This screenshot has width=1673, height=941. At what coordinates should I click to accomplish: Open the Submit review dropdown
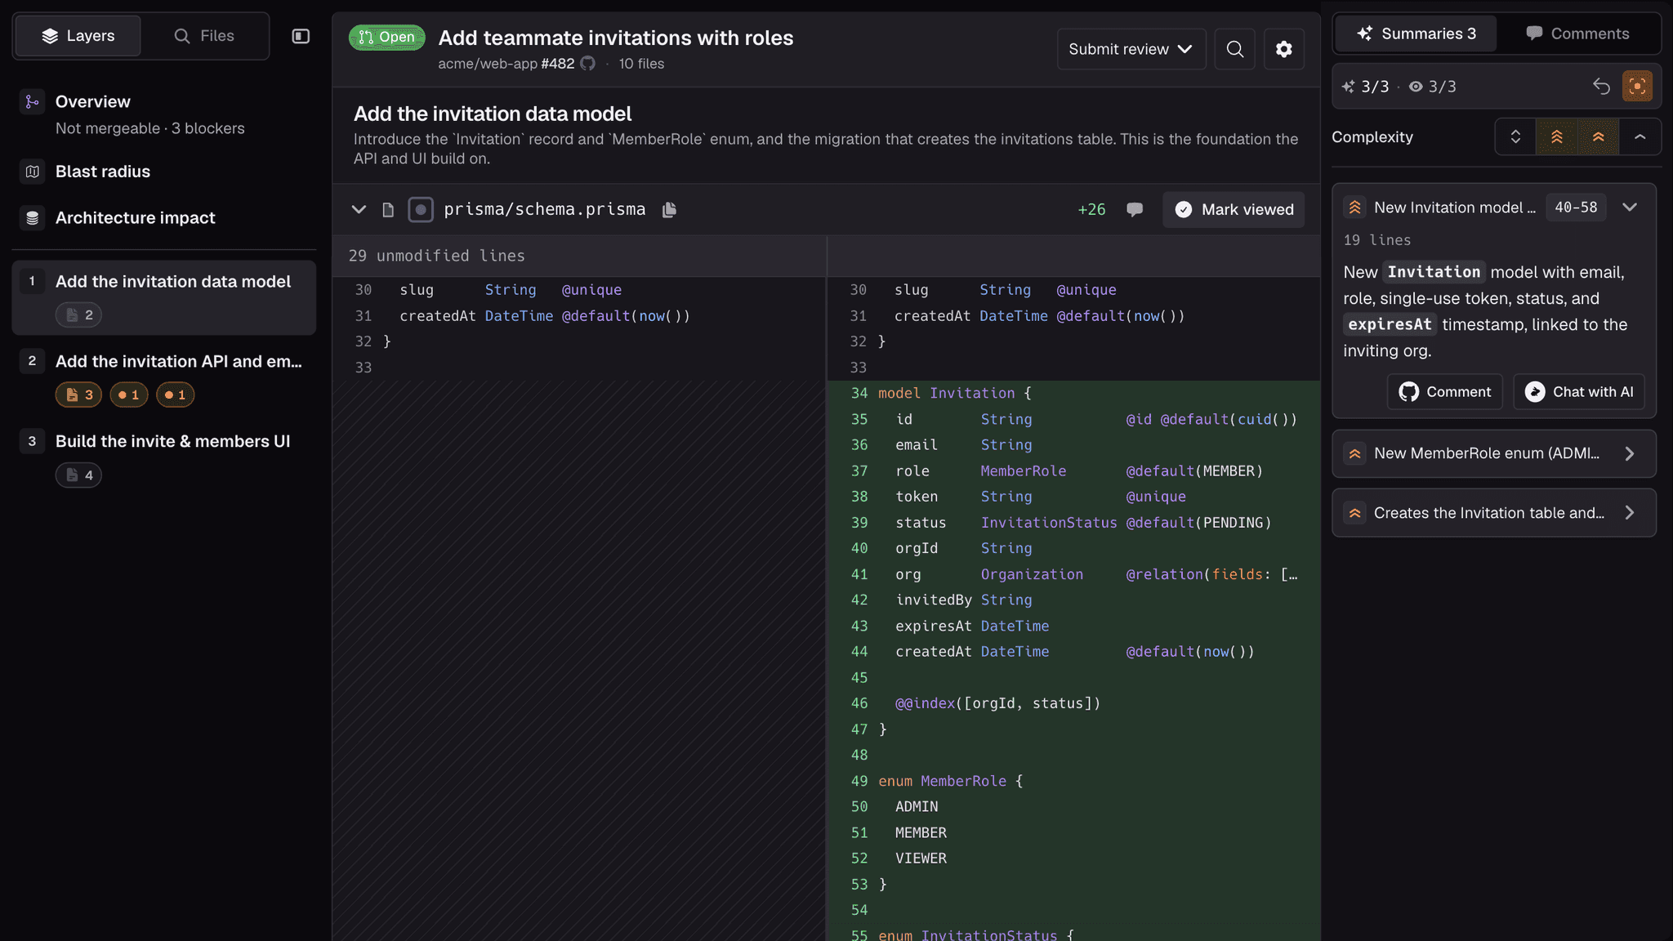(1131, 49)
